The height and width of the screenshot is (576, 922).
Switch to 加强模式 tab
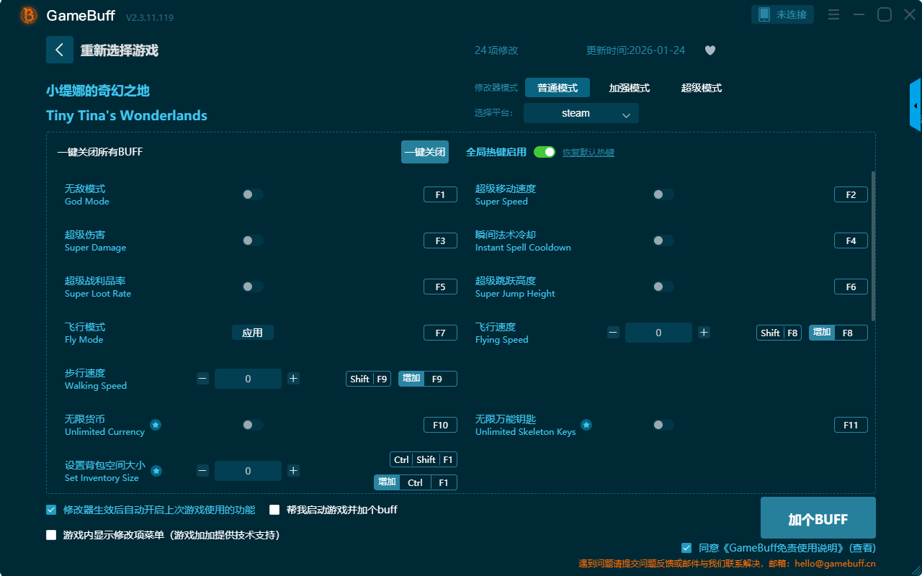tap(629, 88)
